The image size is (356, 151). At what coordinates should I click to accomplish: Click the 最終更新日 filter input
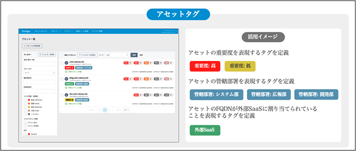coord(40,82)
